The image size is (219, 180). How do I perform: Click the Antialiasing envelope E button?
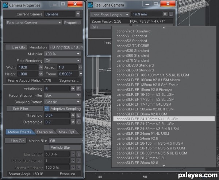78,89
